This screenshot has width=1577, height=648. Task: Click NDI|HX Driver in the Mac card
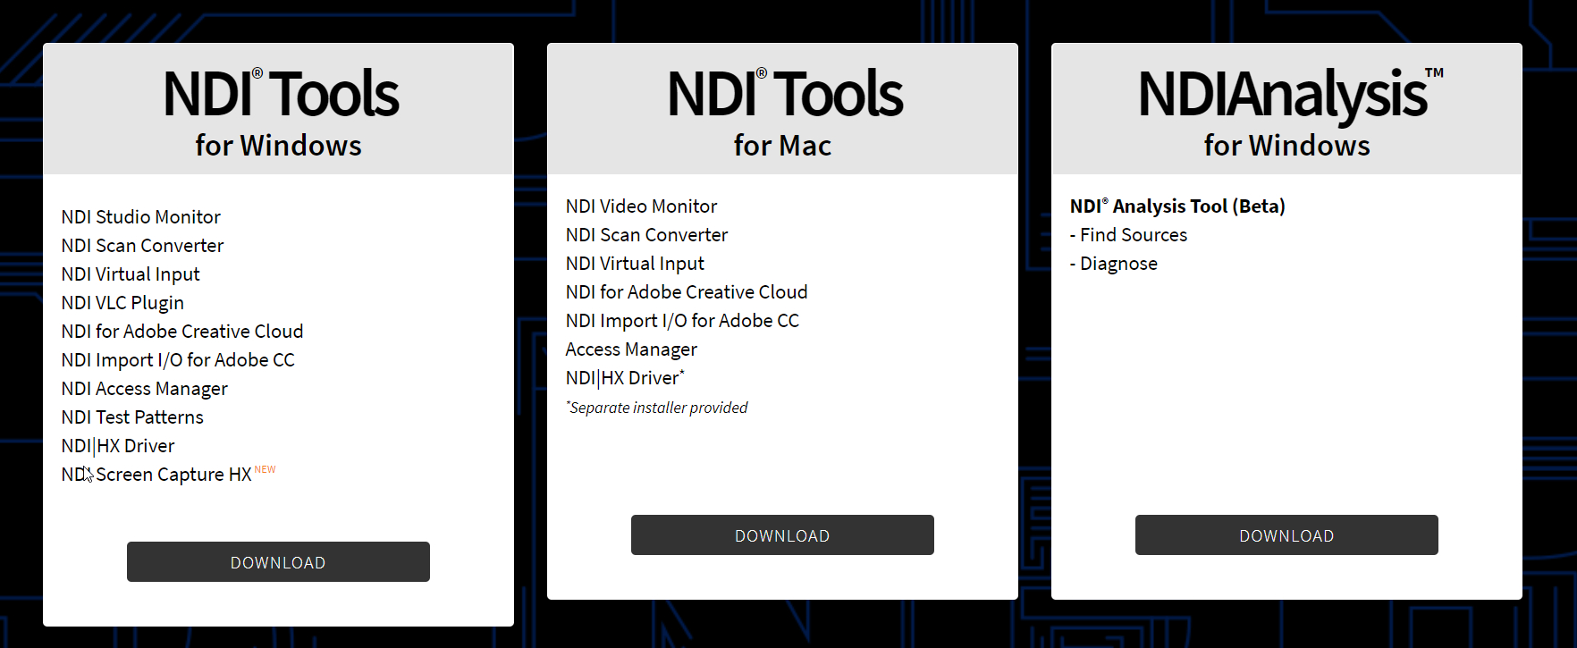(x=623, y=378)
